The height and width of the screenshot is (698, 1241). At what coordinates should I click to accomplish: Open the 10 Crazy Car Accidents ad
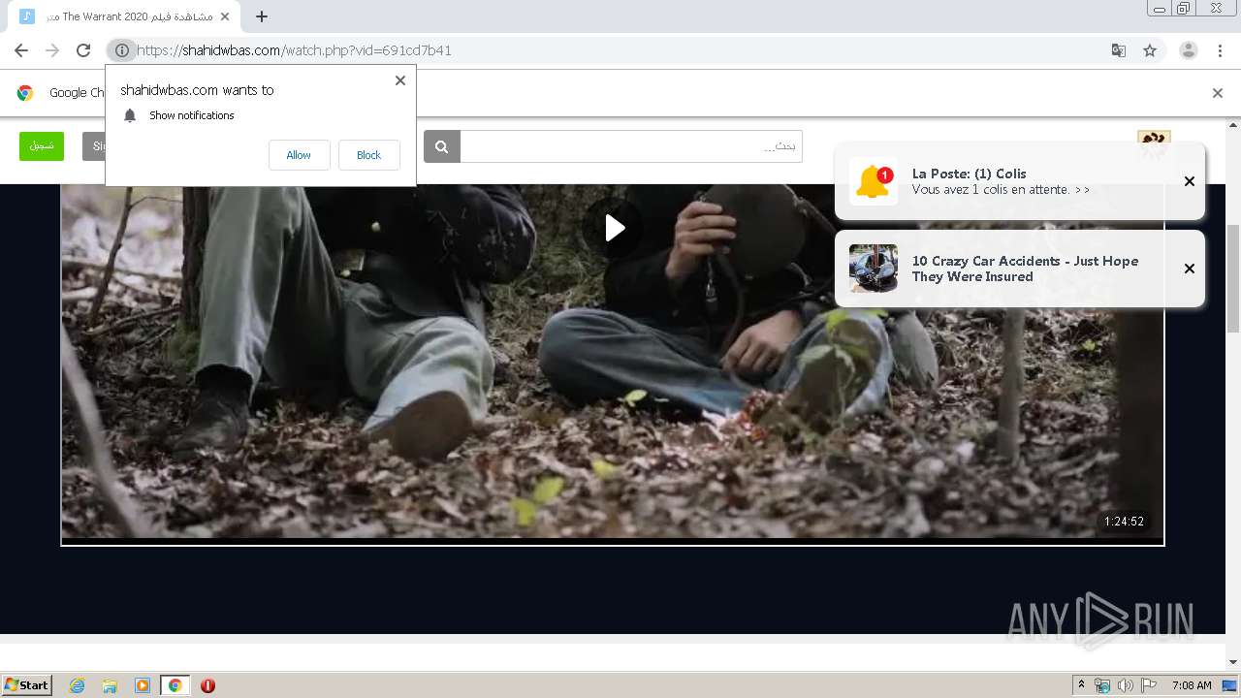[1020, 269]
